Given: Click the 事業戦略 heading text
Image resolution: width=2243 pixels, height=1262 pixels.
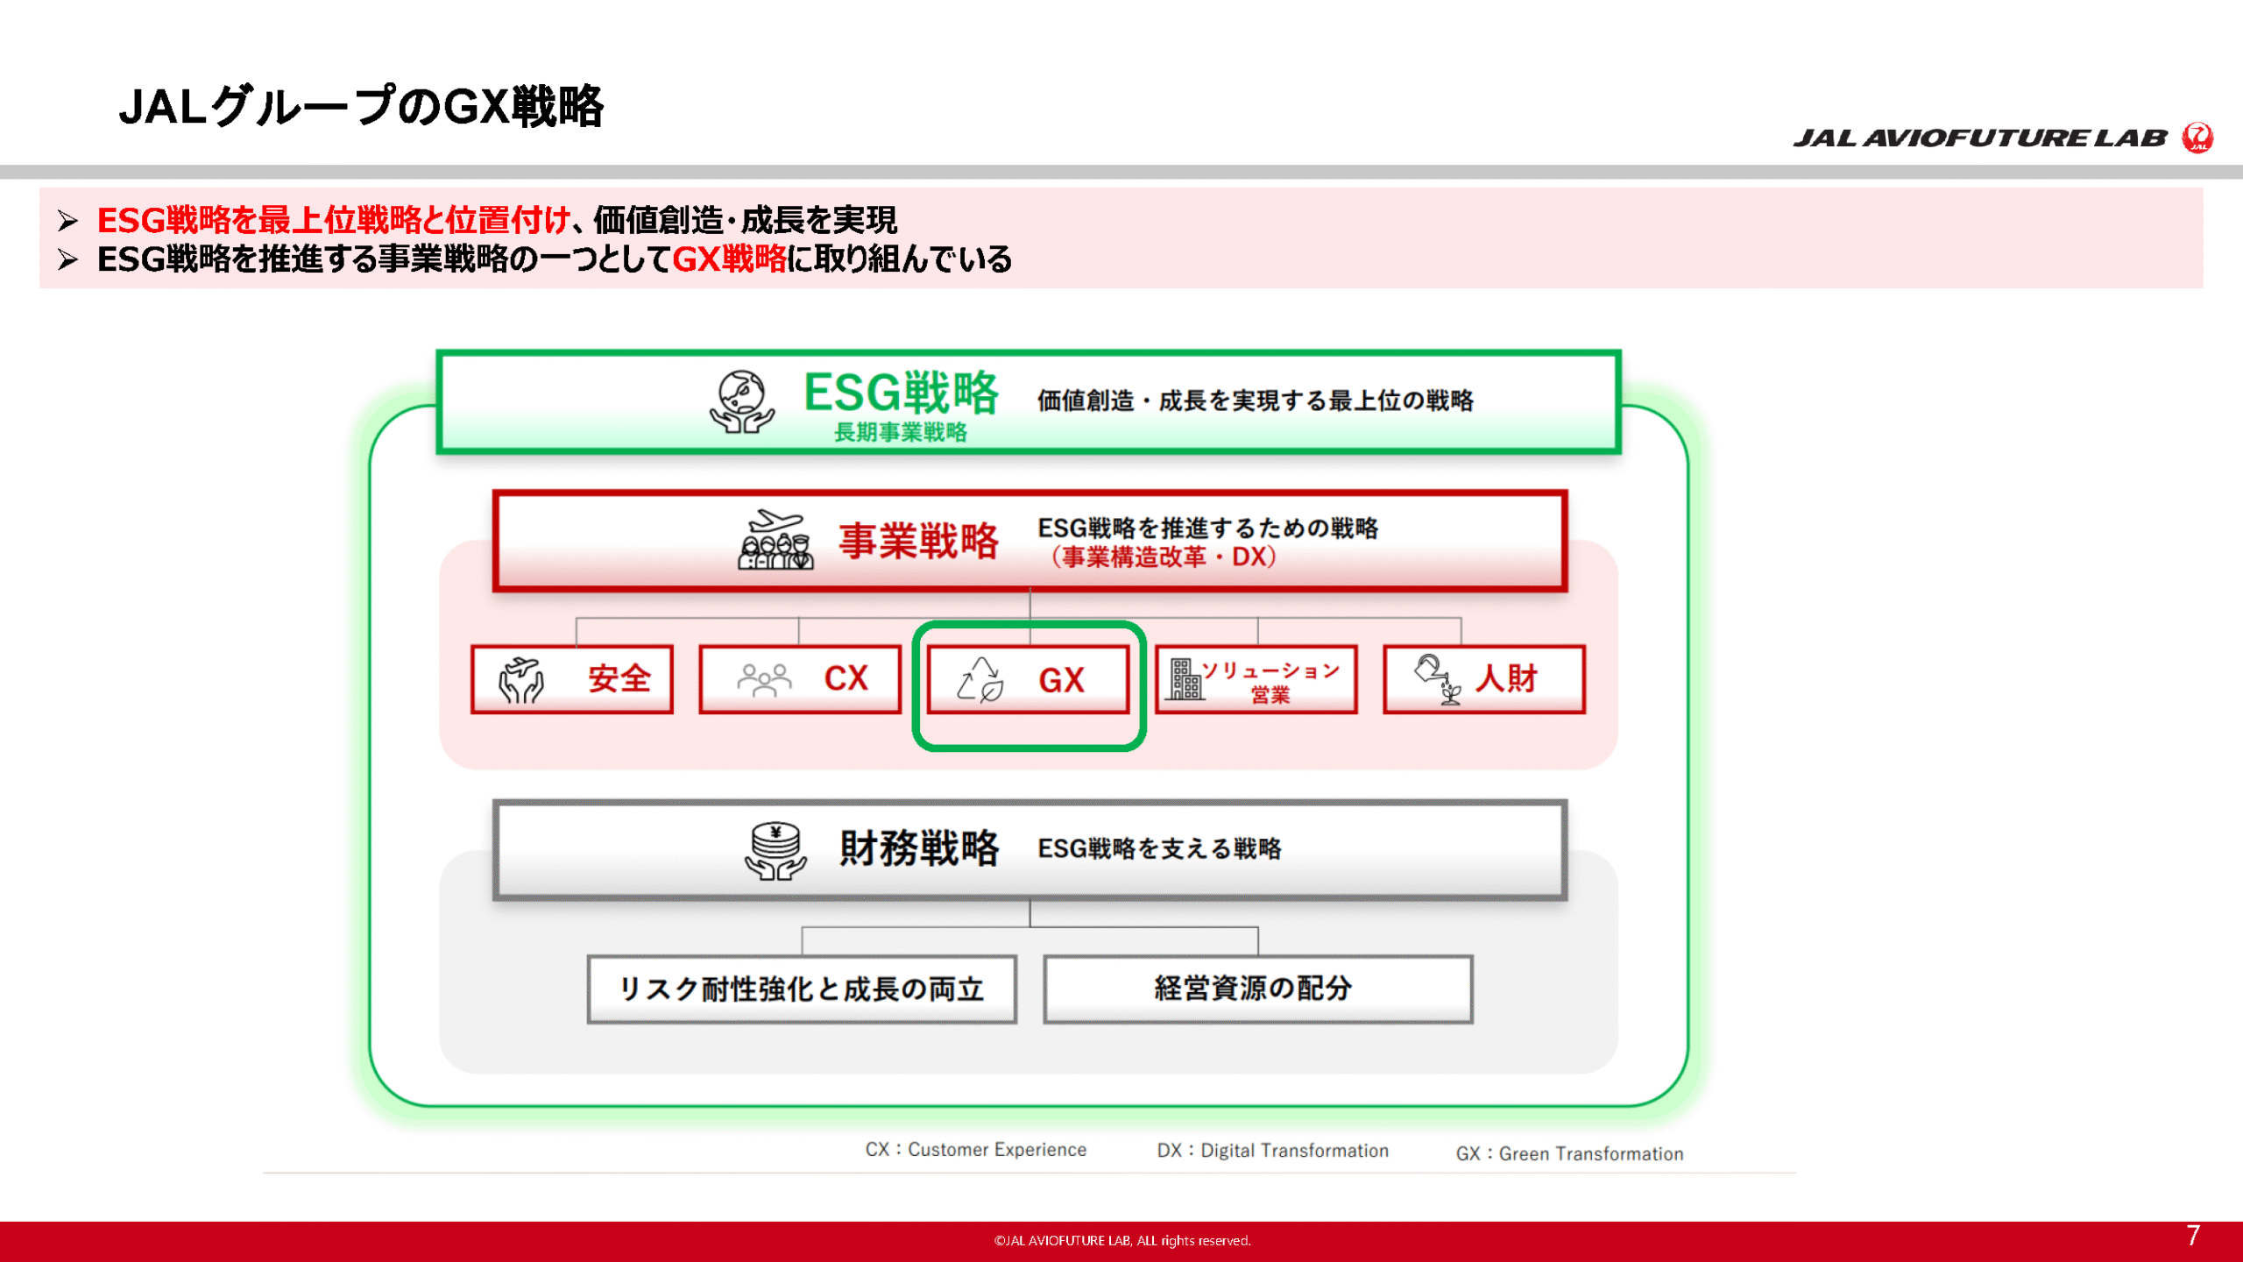Looking at the screenshot, I should (x=919, y=541).
